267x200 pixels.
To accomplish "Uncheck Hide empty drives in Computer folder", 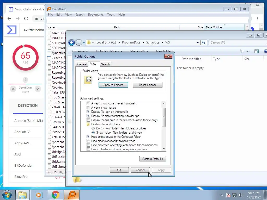I will 88,137.
